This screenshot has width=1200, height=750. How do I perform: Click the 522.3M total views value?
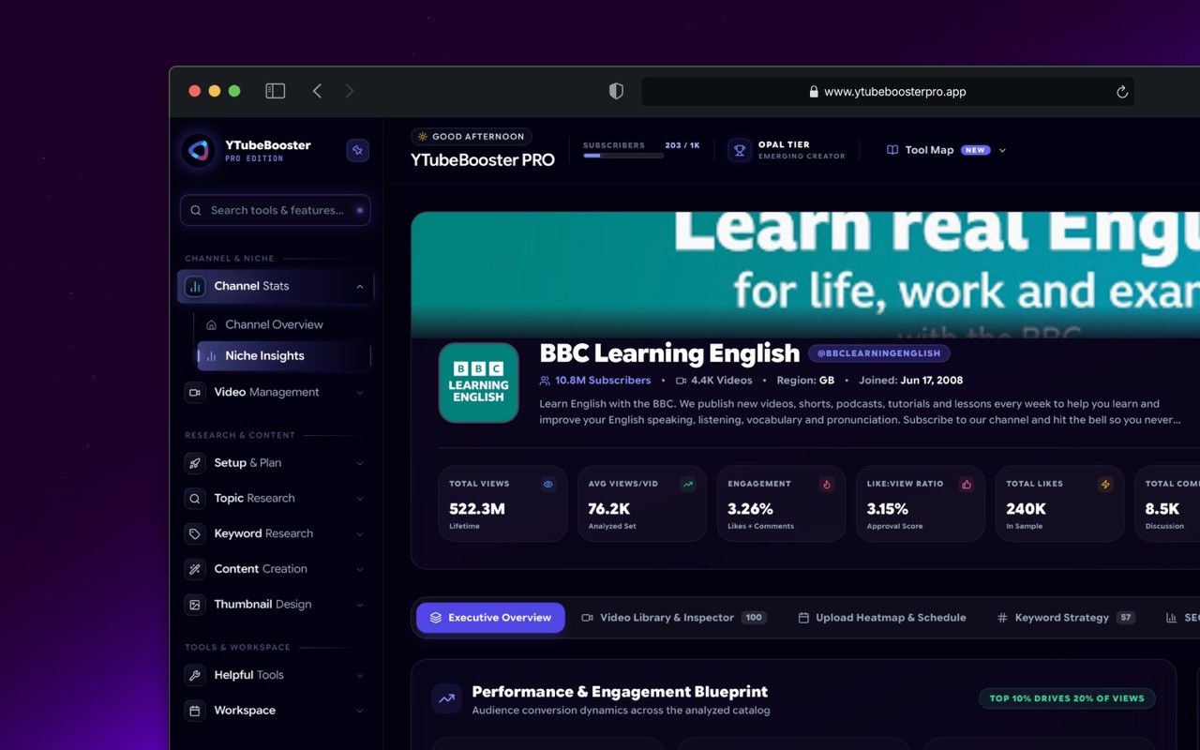(x=477, y=509)
